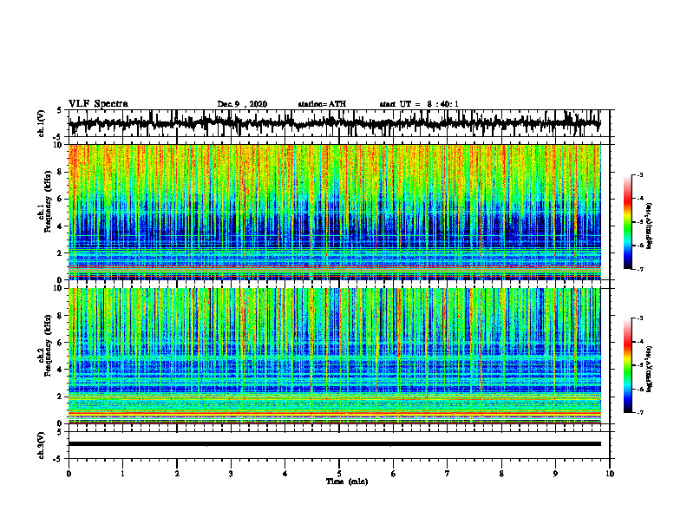Click the ch.1 color bar log(PSD) unit label
Viewport: 687px width, 531px height.
tap(650, 226)
